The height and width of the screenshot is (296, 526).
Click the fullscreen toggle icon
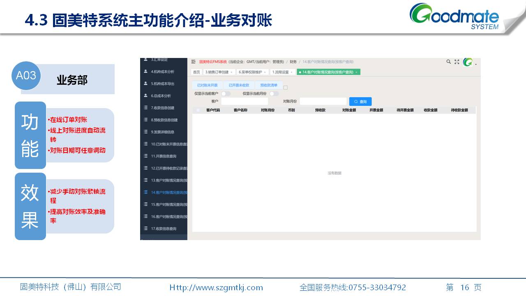457,62
